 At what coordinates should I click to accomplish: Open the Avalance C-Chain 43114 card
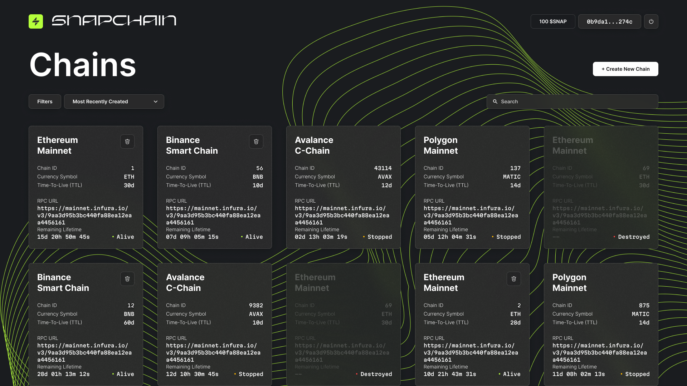[343, 187]
